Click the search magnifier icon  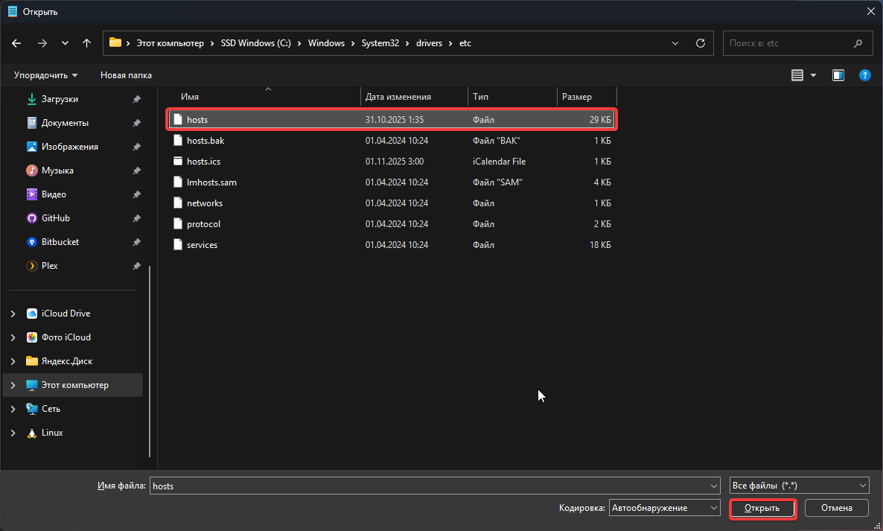858,43
